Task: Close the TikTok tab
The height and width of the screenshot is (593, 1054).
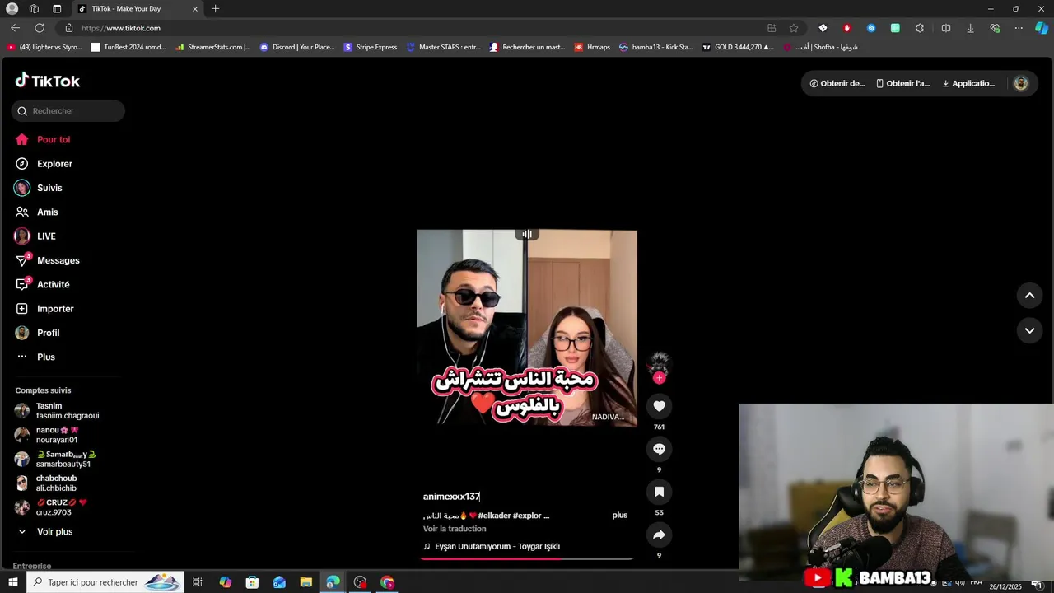Action: tap(195, 8)
